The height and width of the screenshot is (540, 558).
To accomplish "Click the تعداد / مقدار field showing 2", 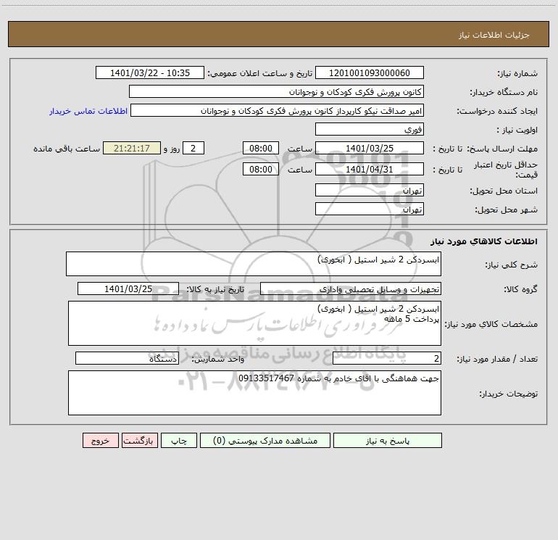I will (x=387, y=359).
